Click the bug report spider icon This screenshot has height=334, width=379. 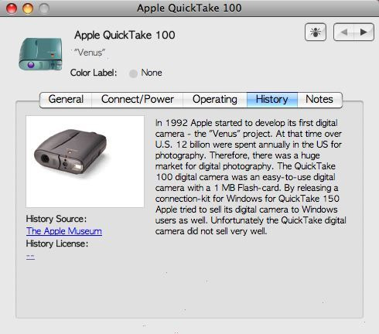316,32
